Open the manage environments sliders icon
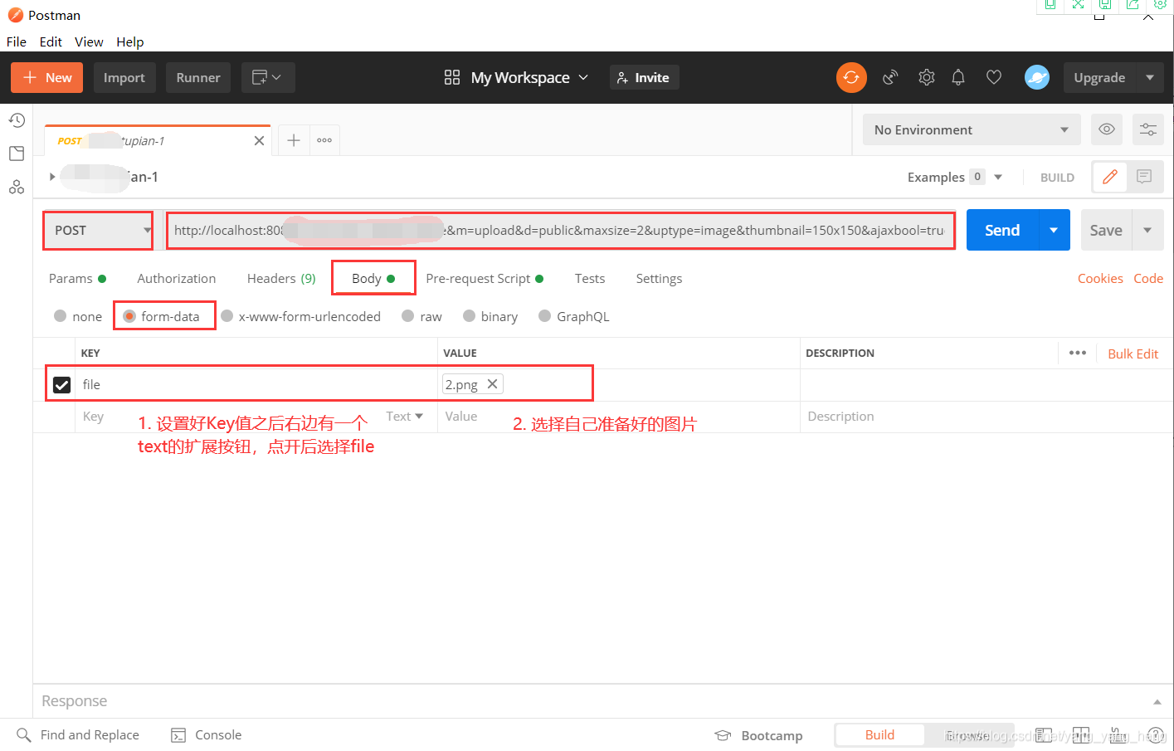This screenshot has width=1174, height=751. (1148, 129)
